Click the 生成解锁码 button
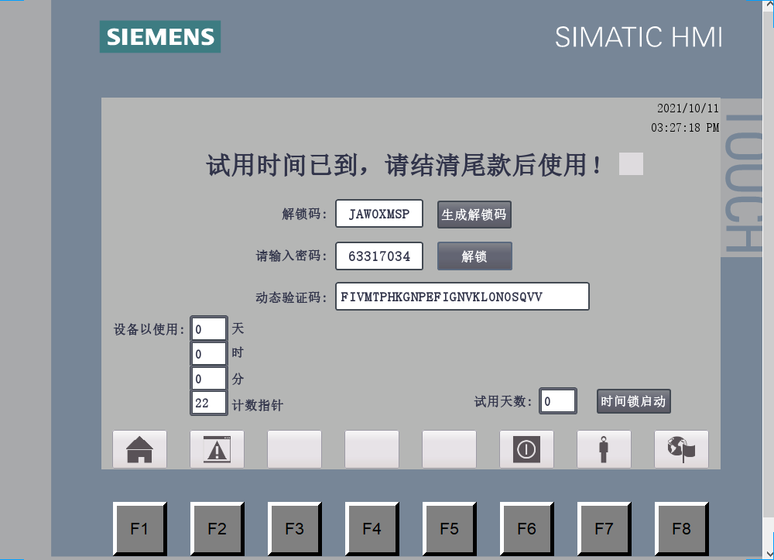 [474, 215]
